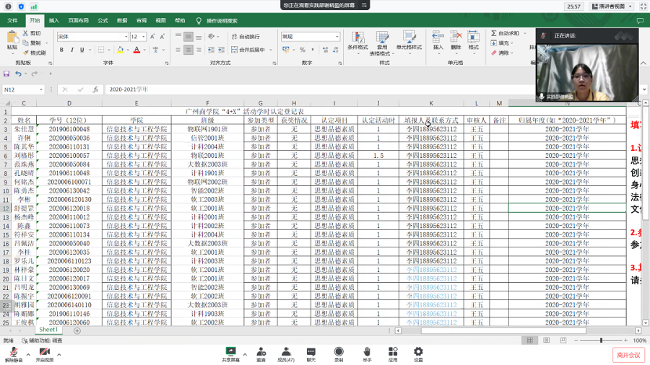Image resolution: width=650 pixels, height=365 pixels.
Task: Open the font name dropdown showing 宋体
Action: click(x=125, y=37)
